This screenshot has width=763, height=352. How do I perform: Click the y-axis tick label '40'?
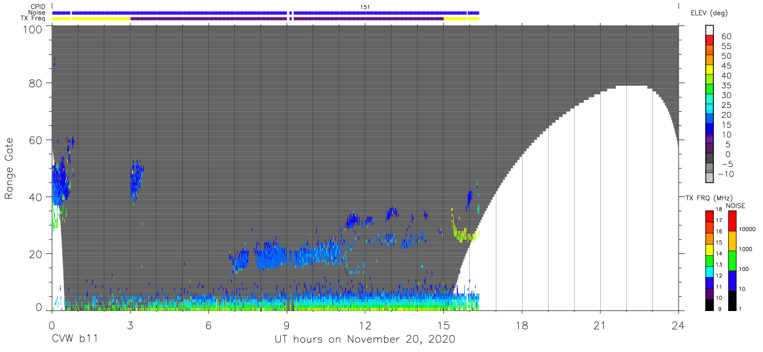point(36,197)
